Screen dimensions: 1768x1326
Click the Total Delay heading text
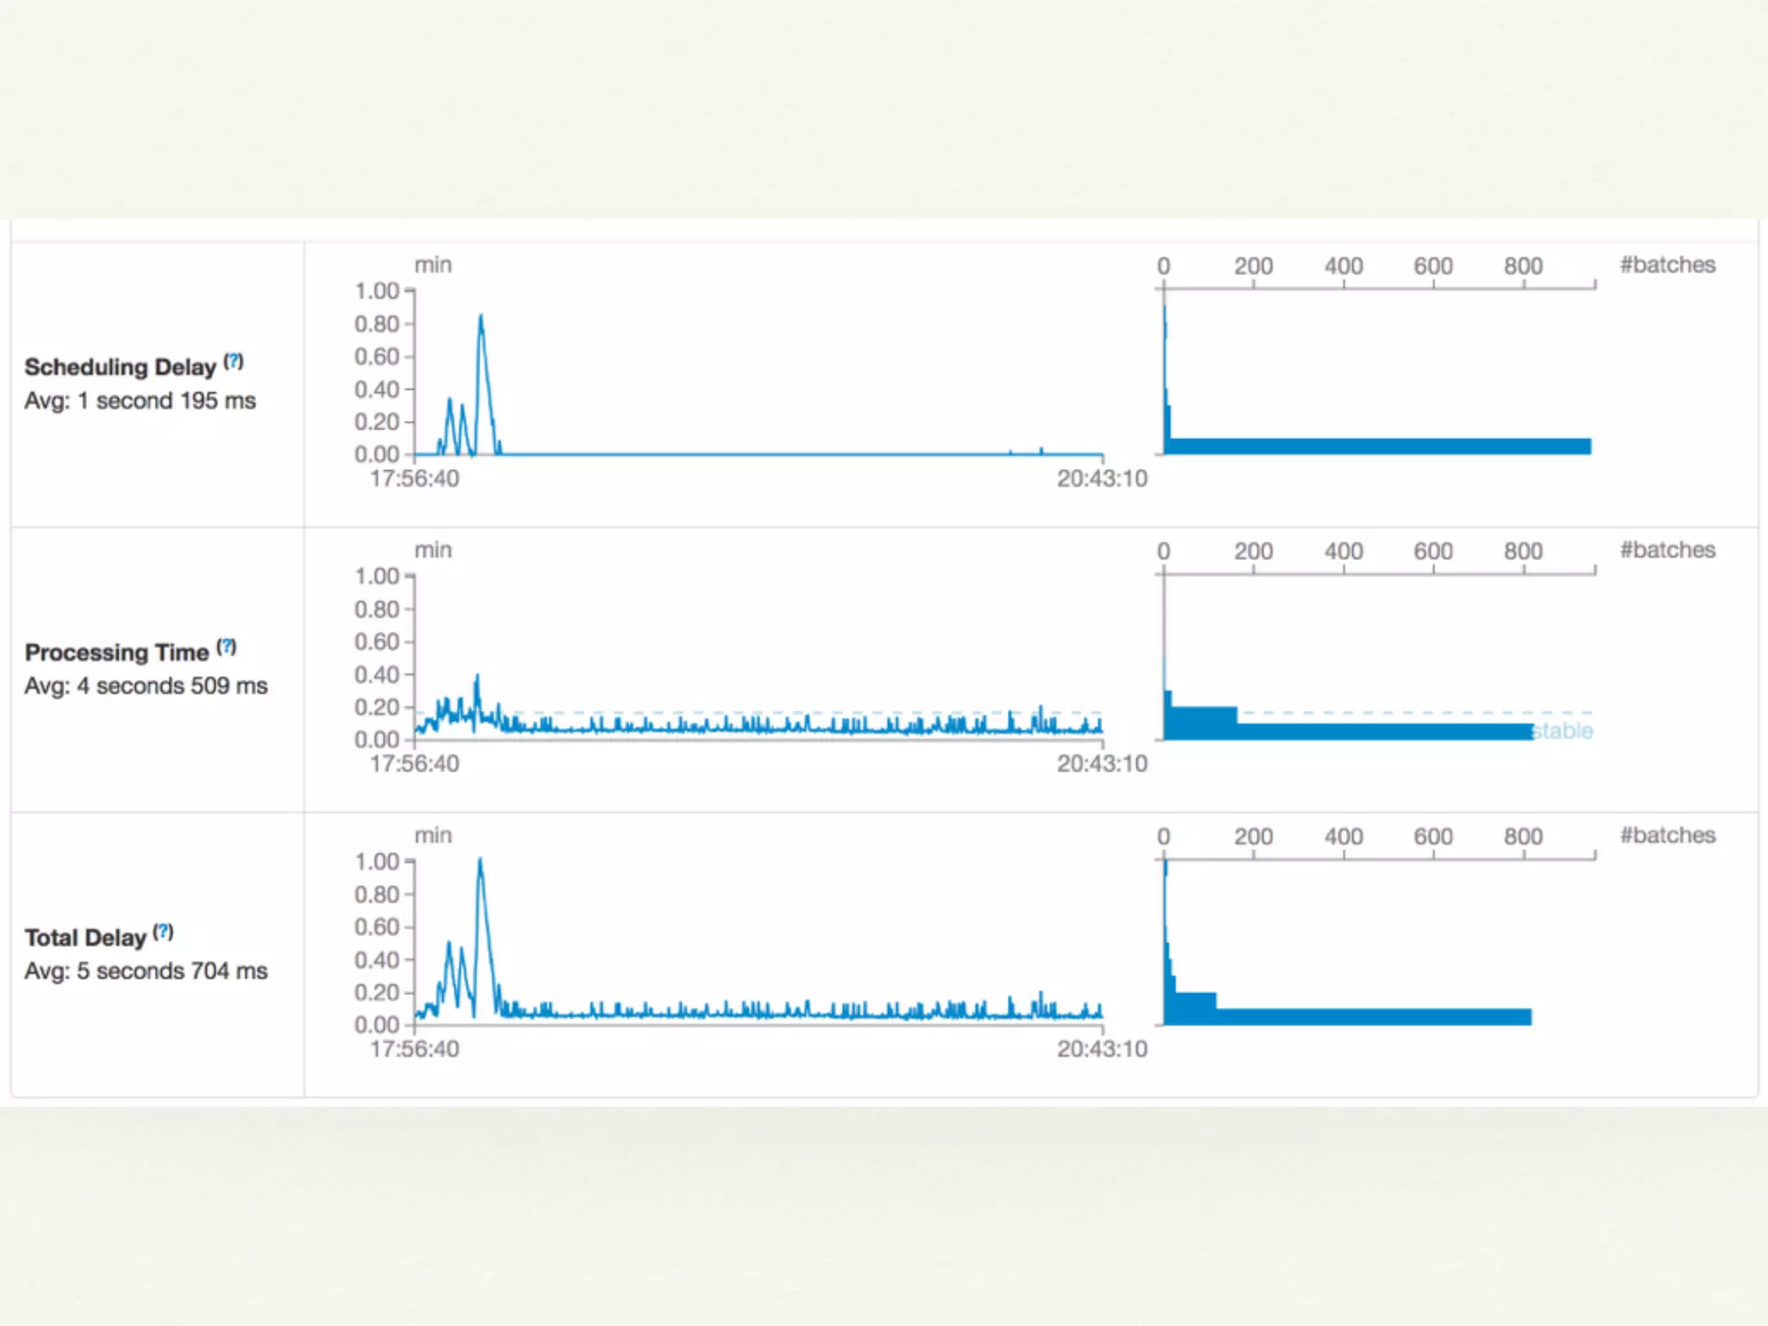pyautogui.click(x=85, y=938)
